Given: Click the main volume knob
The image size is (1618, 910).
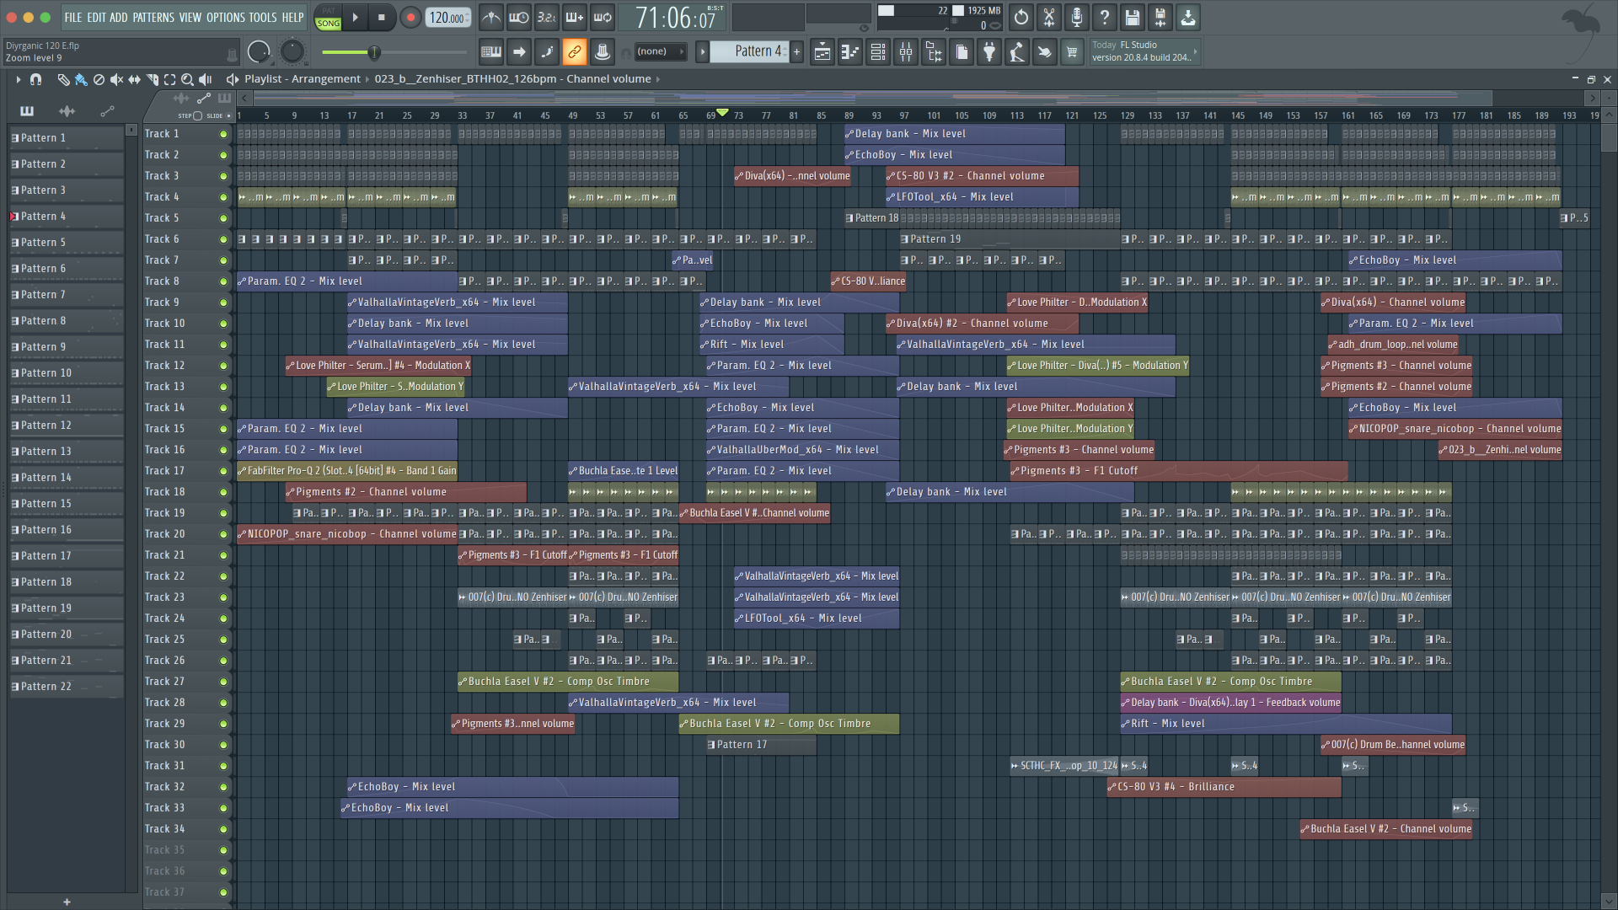Looking at the screenshot, I should (259, 52).
